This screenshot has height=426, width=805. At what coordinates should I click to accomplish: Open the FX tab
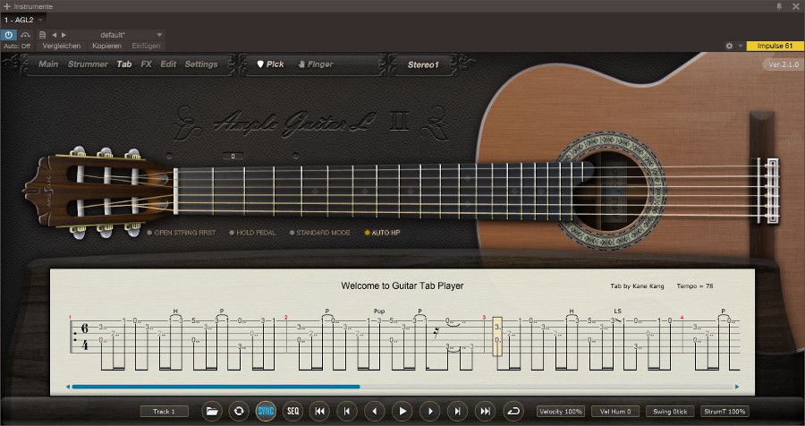point(147,64)
